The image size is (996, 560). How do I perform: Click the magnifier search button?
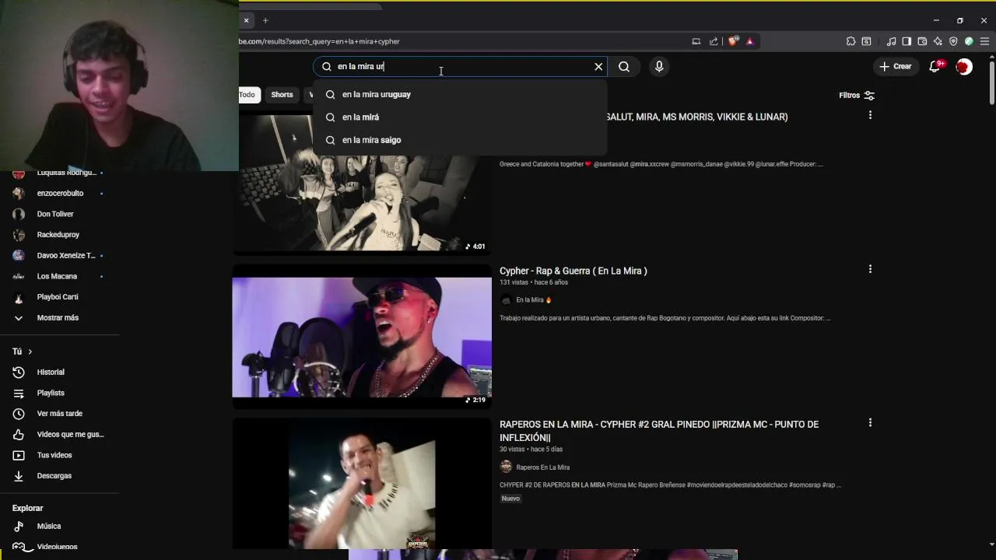coord(624,67)
